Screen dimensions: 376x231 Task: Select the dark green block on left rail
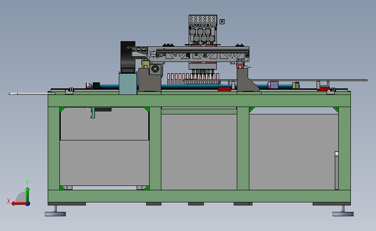click(96, 85)
